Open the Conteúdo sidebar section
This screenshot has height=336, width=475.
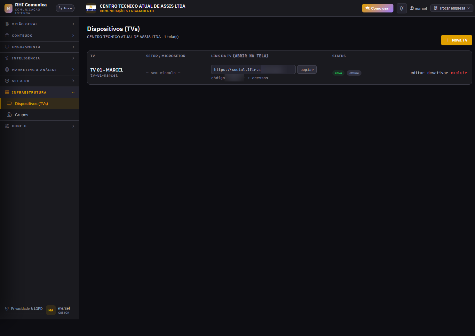tap(40, 35)
